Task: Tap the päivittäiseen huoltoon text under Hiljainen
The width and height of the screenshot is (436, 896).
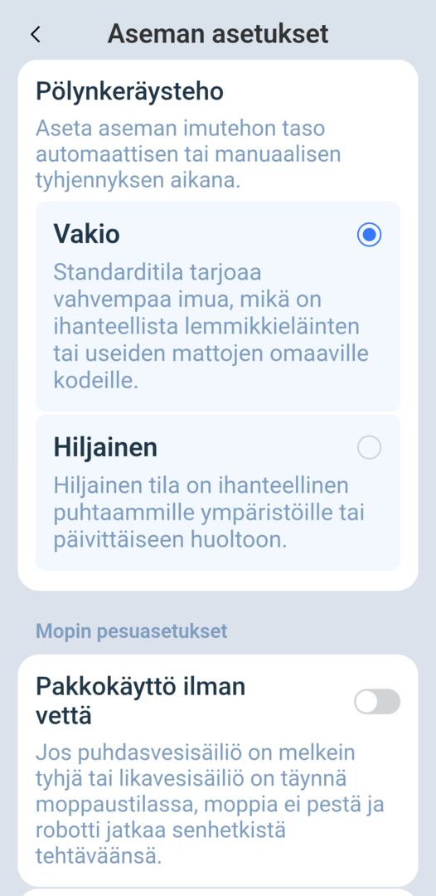Action: point(170,541)
